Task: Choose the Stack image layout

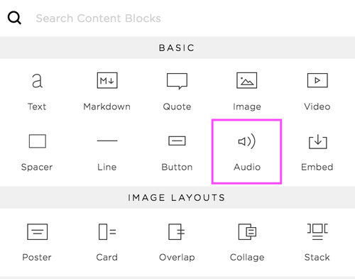Action: point(317,243)
